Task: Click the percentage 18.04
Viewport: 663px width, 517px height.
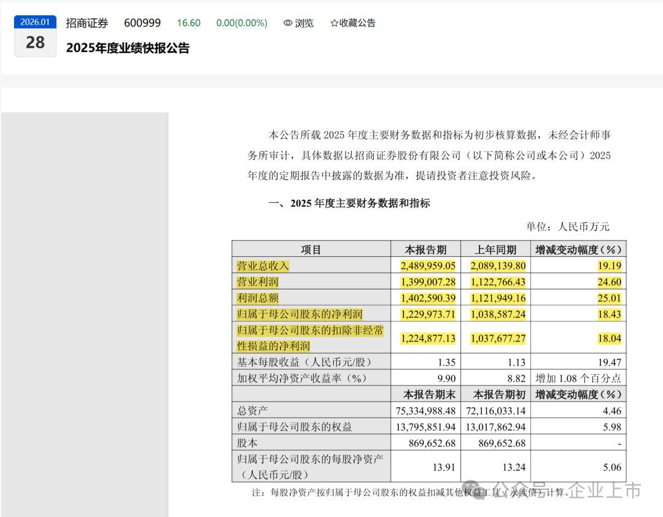Action: [x=610, y=339]
